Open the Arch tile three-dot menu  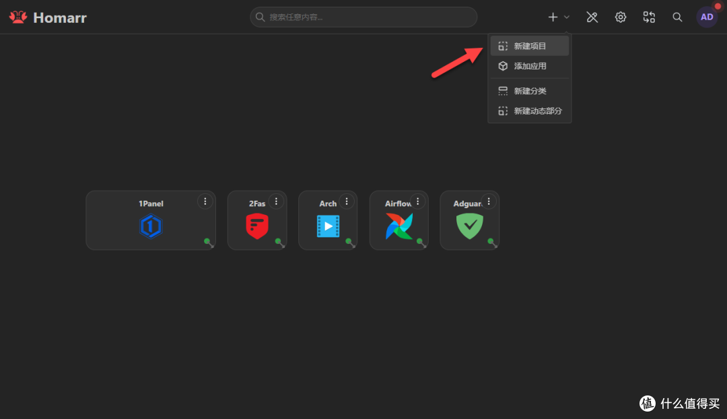[347, 201]
